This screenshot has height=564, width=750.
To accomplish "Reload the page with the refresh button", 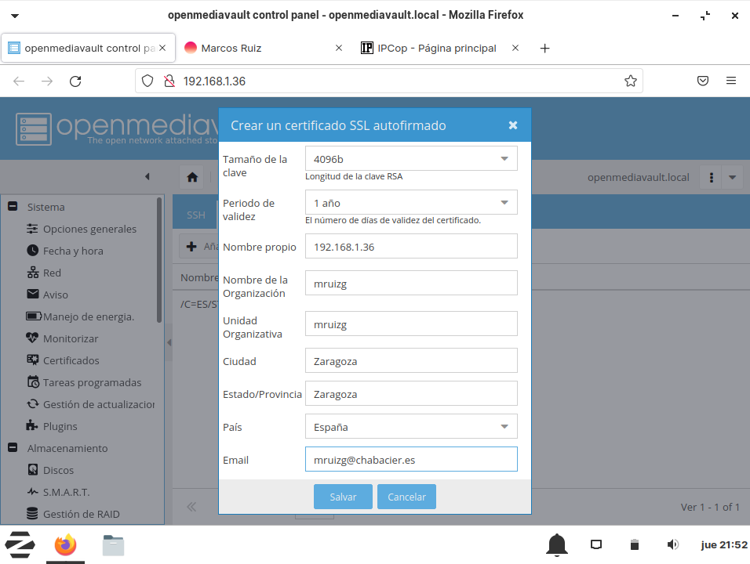I will 75,81.
